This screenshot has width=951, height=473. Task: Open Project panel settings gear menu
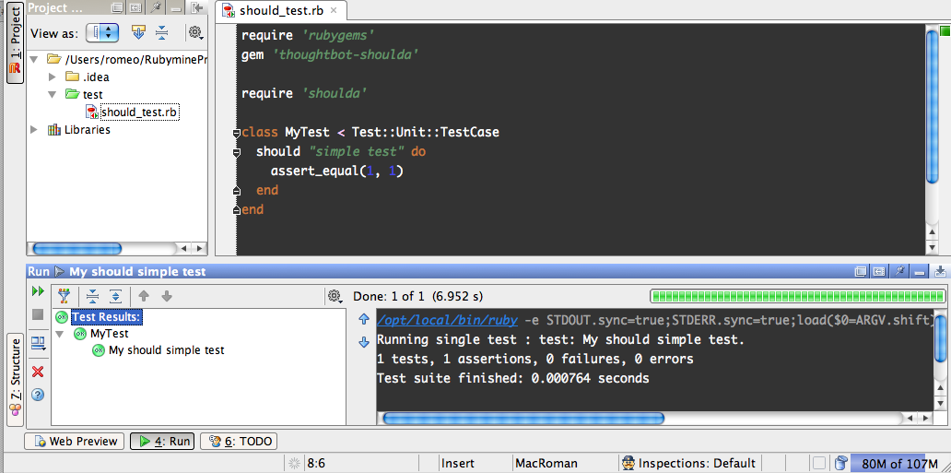195,33
